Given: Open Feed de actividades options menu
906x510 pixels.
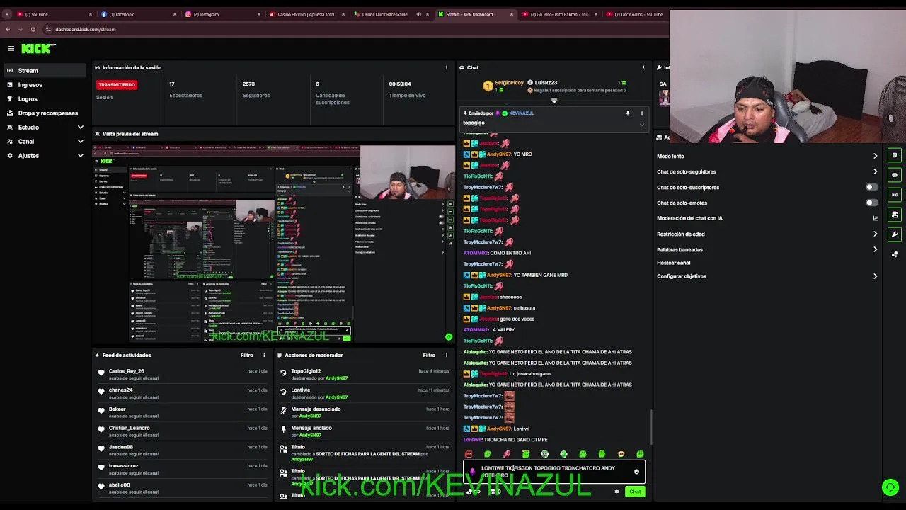Looking at the screenshot, I should tap(264, 356).
